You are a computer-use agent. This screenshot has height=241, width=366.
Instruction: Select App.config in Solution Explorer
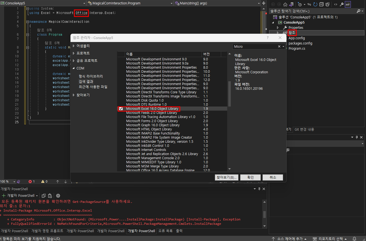[297, 38]
